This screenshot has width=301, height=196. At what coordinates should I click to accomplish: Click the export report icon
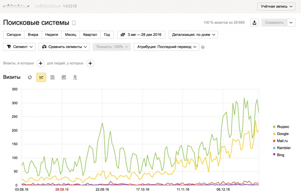tap(254, 23)
